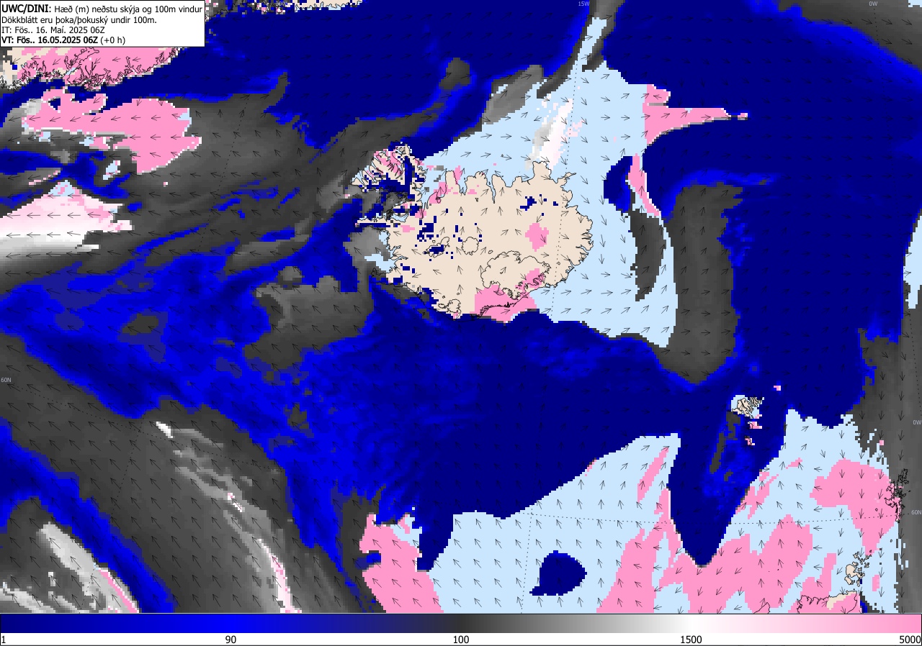Click the UWC/DINI title label
The height and width of the screenshot is (646, 922).
coord(26,8)
